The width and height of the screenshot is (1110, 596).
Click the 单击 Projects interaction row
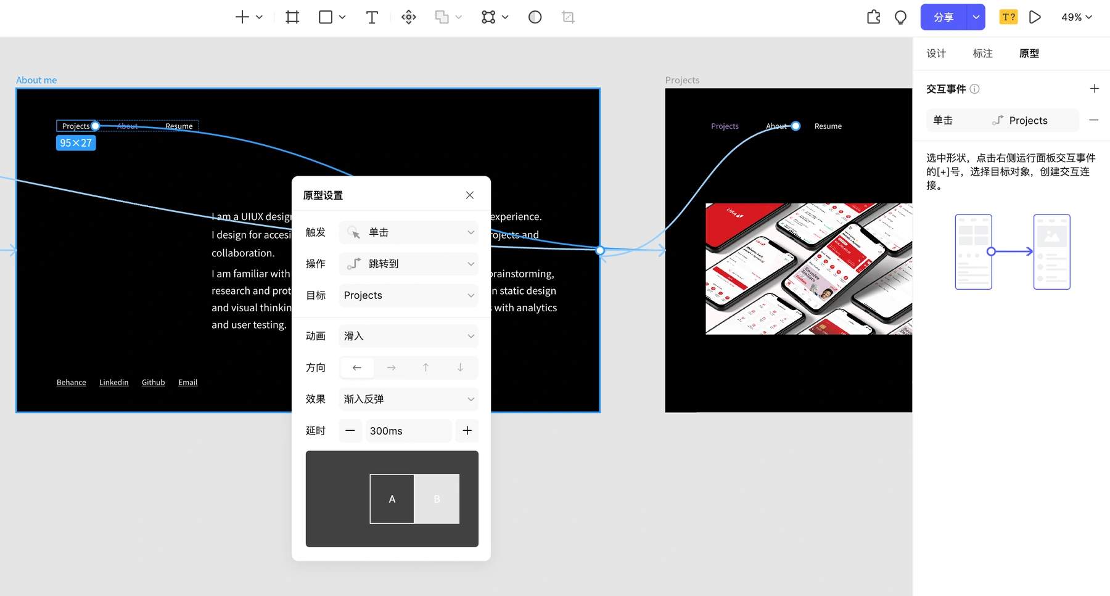coord(1003,120)
